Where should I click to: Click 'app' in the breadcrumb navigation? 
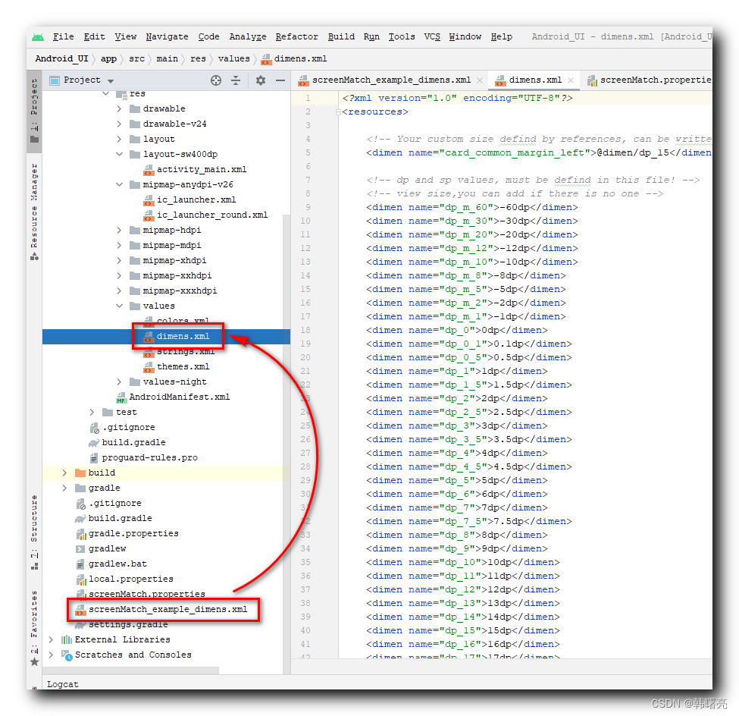[108, 58]
